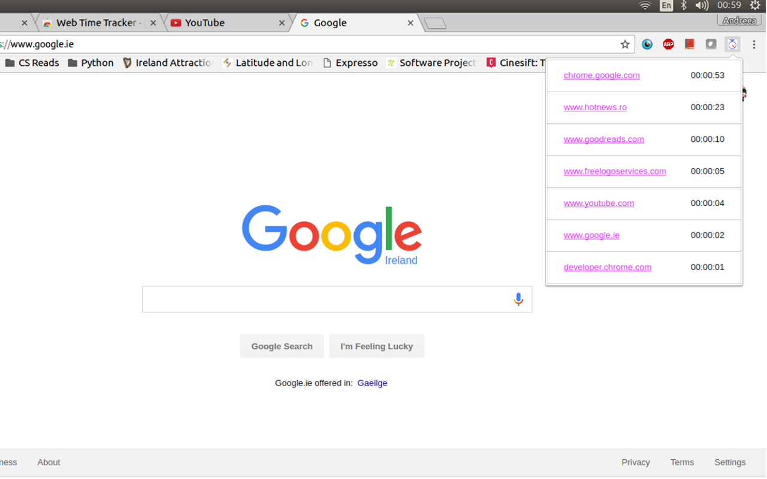Open the Bluetooth indicator menu
Image resolution: width=767 pixels, height=479 pixels.
coord(684,5)
